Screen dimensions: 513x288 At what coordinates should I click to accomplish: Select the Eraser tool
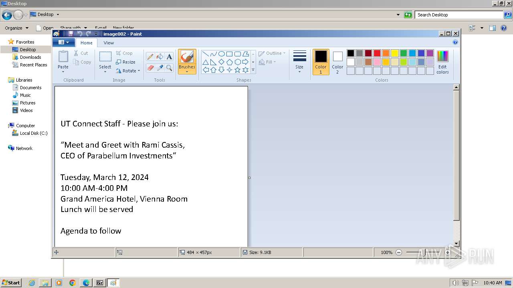pyautogui.click(x=150, y=68)
